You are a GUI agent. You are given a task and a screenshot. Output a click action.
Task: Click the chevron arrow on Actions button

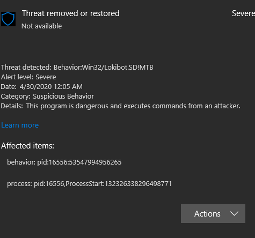(234, 213)
